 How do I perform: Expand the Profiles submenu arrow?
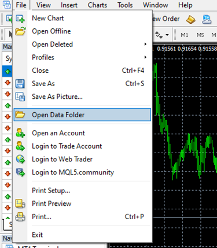click(145, 57)
